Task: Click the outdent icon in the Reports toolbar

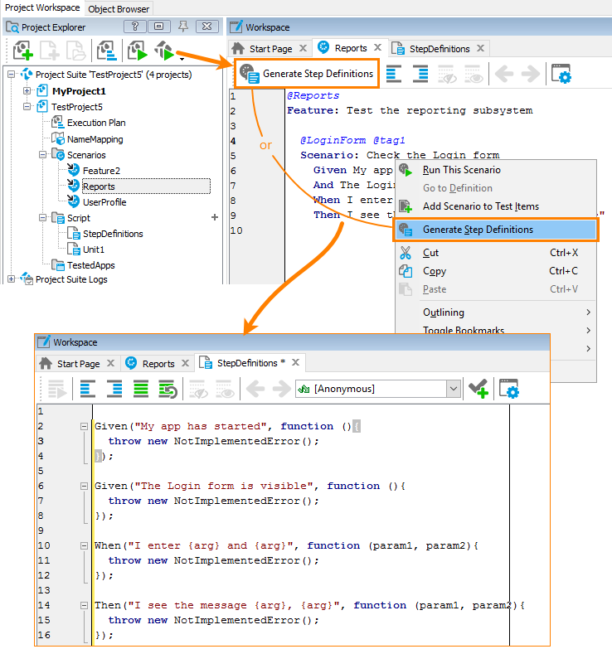Action: tap(394, 75)
